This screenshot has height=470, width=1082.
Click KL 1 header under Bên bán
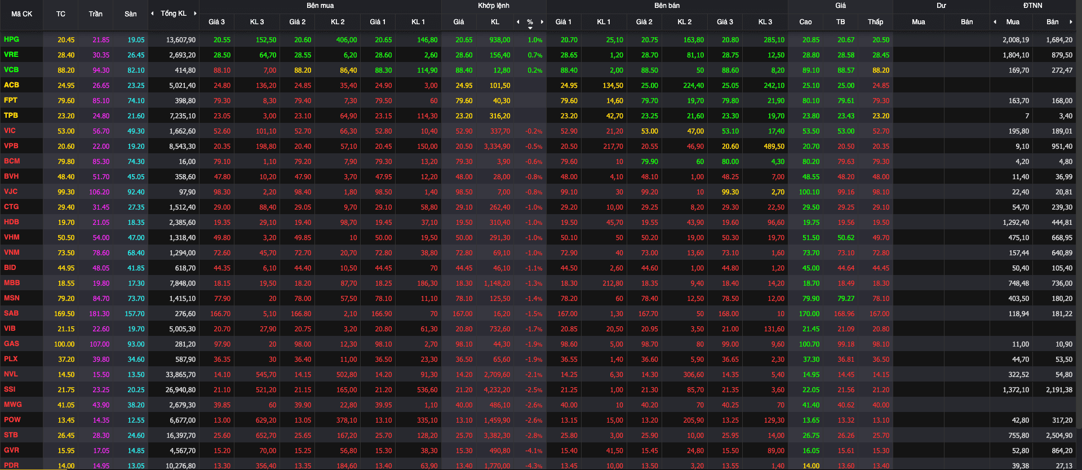604,22
